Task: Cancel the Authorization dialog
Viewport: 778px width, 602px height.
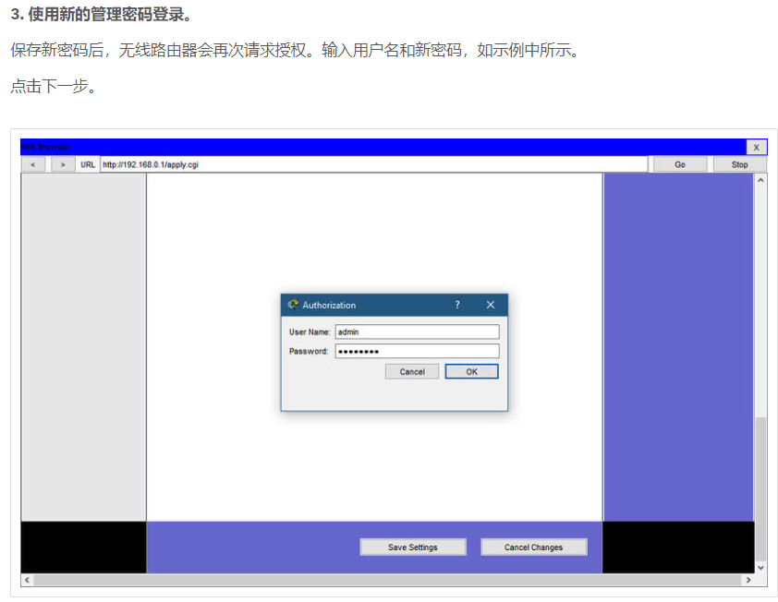Action: 411,371
